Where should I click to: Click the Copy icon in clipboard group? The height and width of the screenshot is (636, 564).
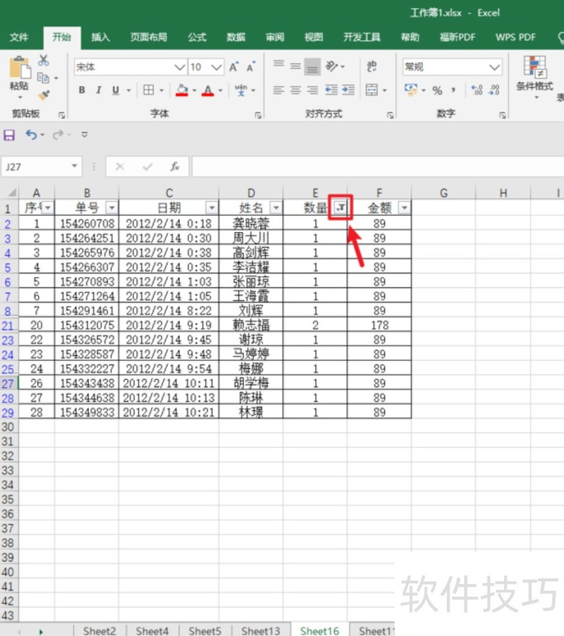43,78
